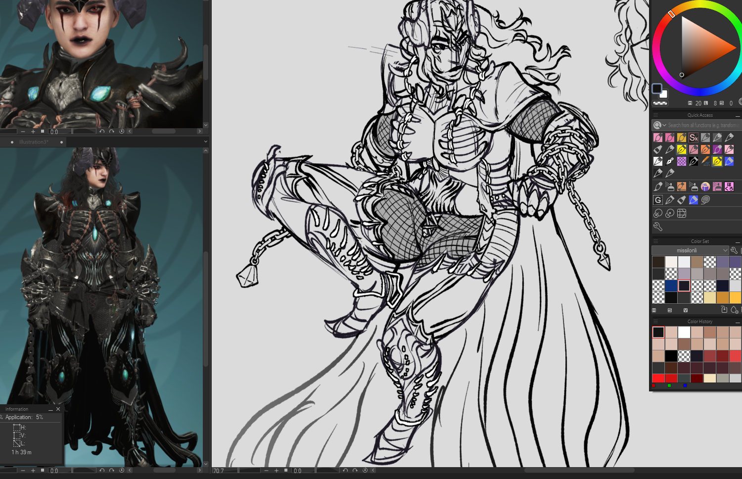Image resolution: width=742 pixels, height=479 pixels.
Task: Open the Quick Access panel hamburger menu
Action: click(656, 115)
